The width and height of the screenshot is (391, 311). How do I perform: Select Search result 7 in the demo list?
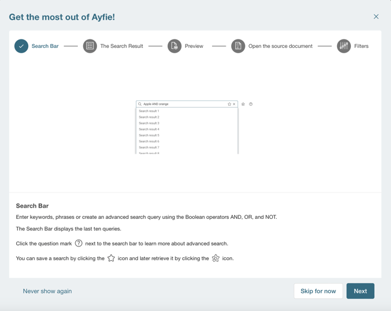click(x=149, y=147)
